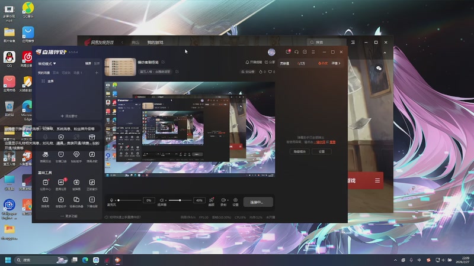474x266 pixels.
Task: Open the 房管助手 tool
Action: [61, 200]
